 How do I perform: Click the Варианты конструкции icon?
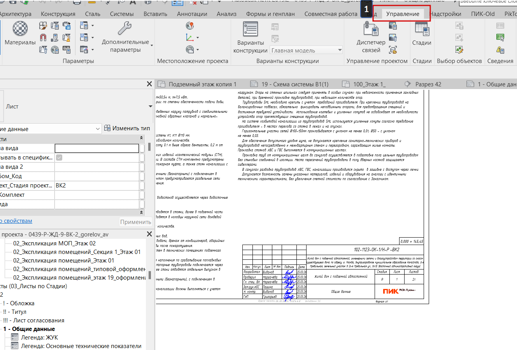pyautogui.click(x=250, y=30)
